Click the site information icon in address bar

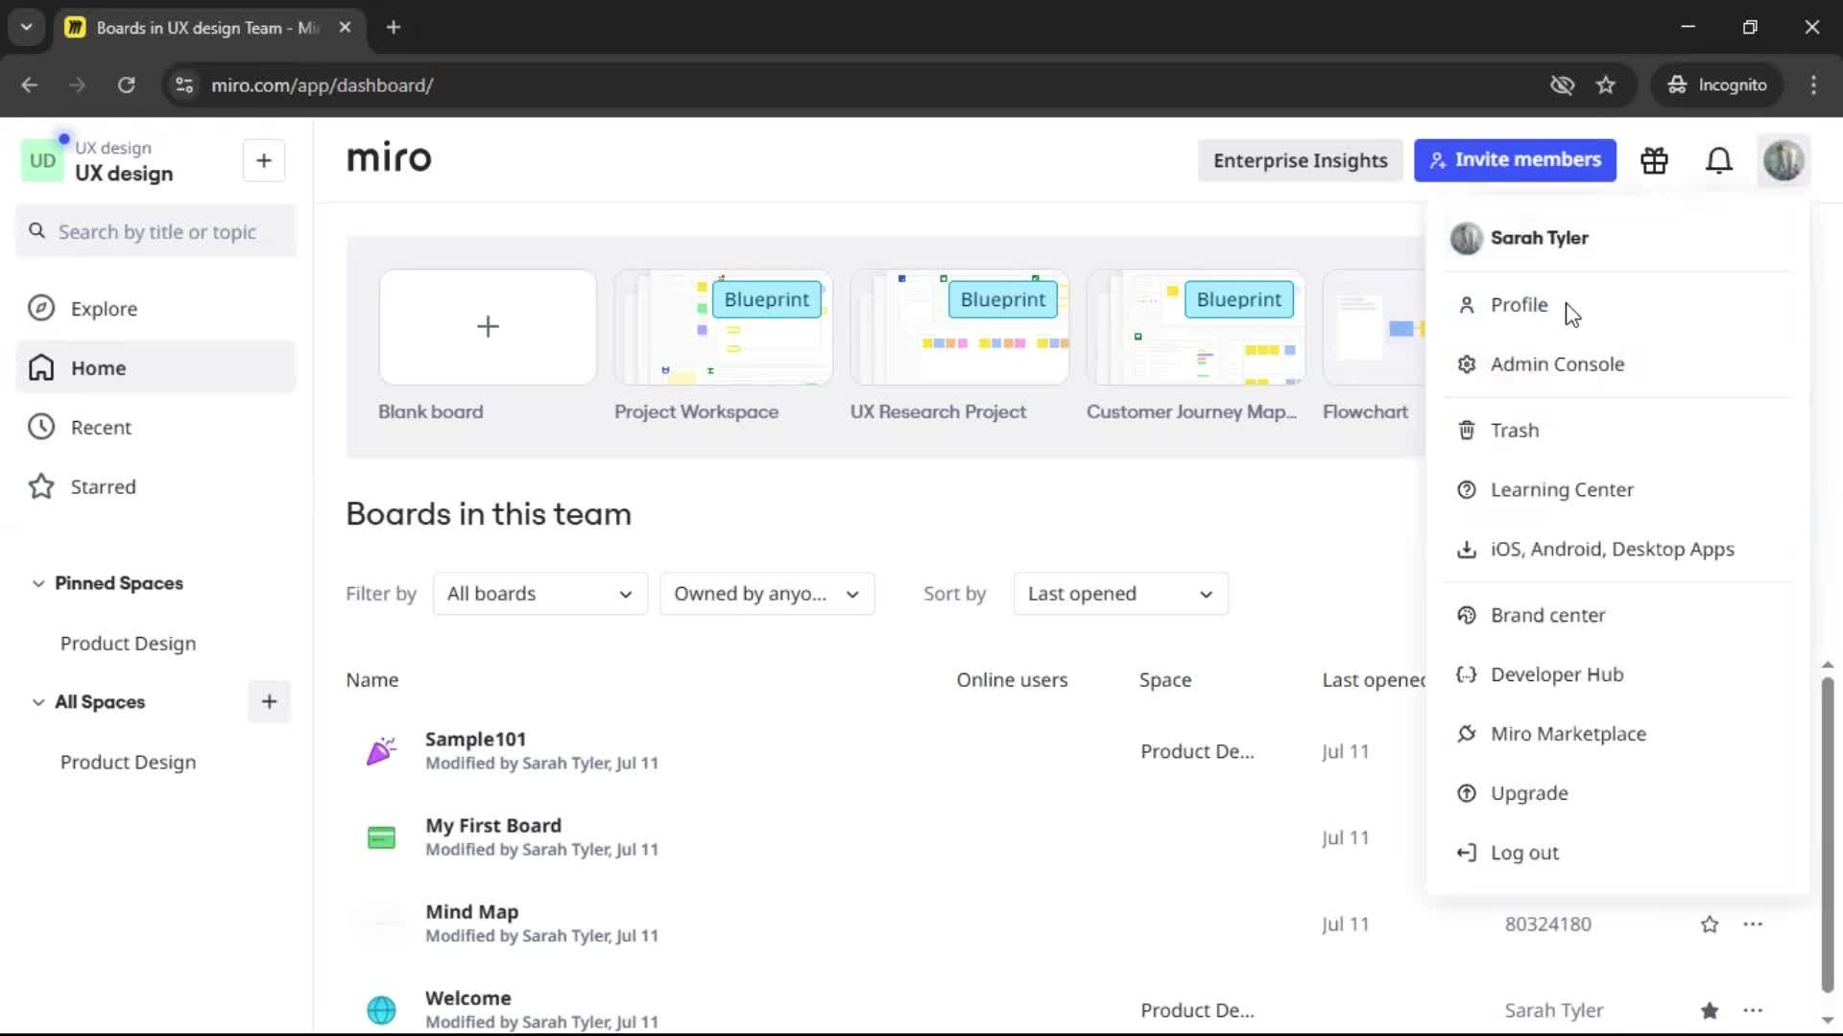click(x=183, y=85)
